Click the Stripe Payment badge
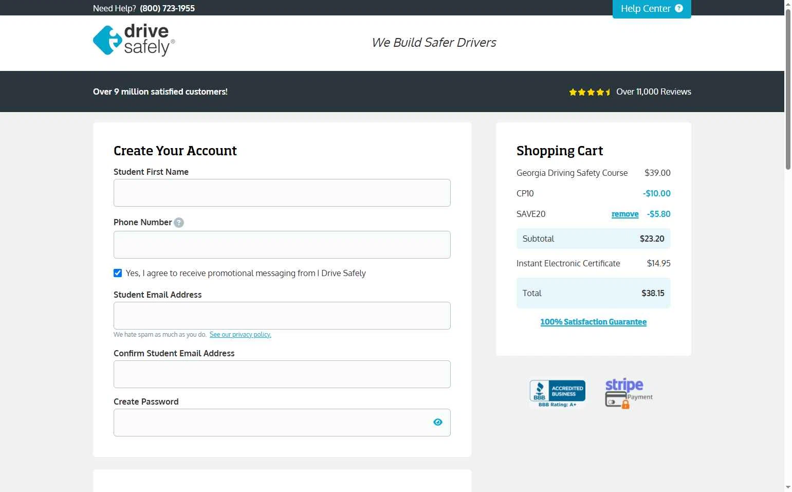 [x=629, y=394]
